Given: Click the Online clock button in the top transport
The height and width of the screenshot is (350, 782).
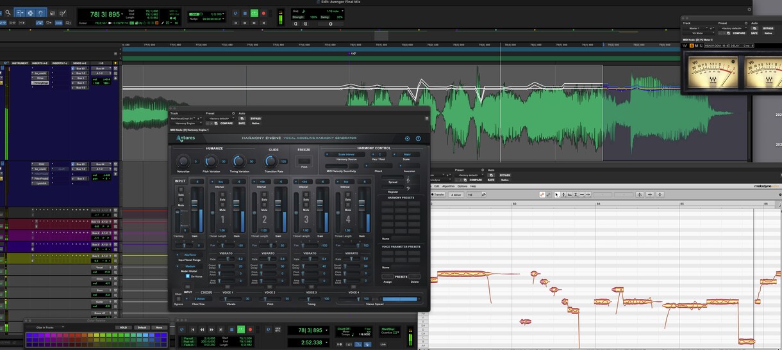Looking at the screenshot, I should (235, 13).
